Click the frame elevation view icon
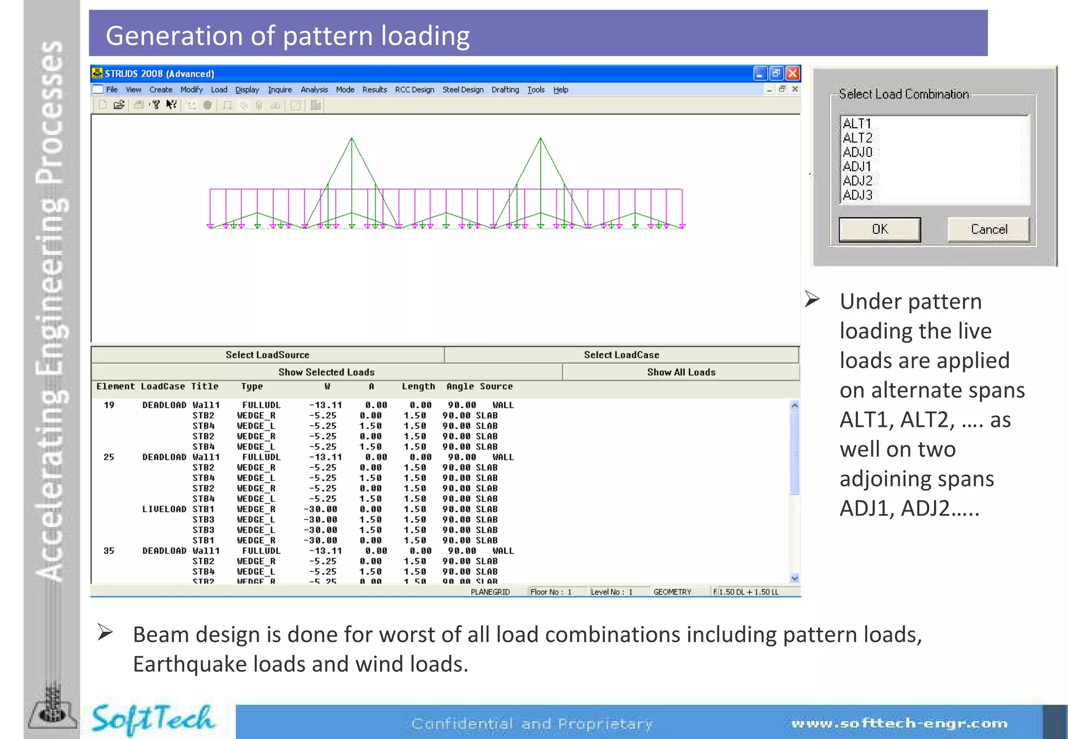The image size is (1068, 739). 228,106
